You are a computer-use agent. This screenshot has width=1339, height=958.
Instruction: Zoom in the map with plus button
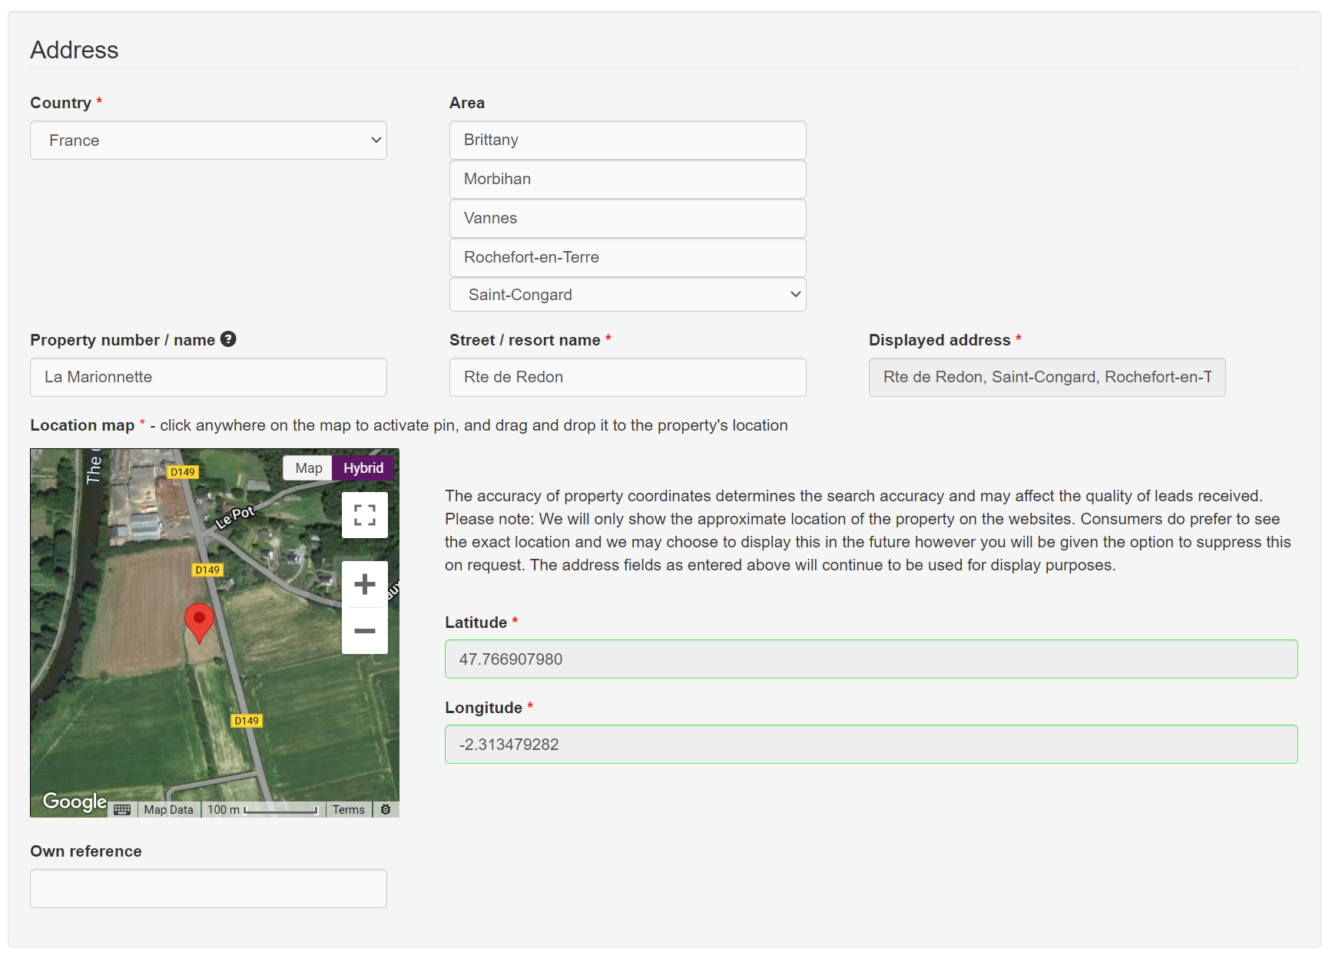365,584
